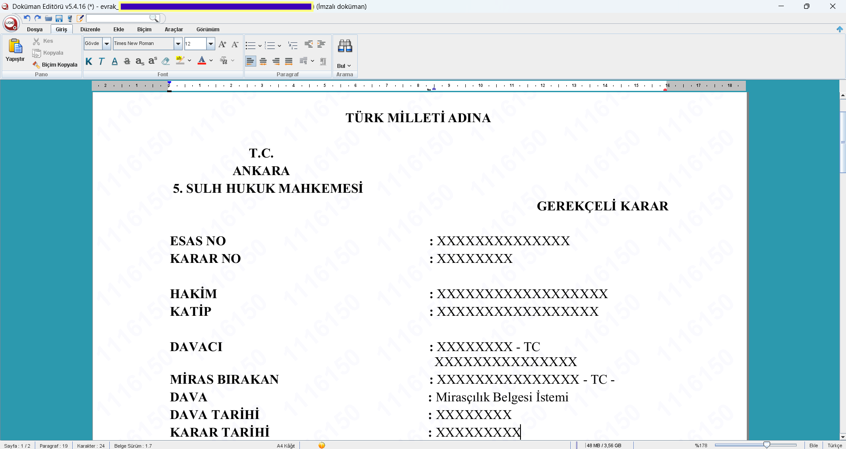This screenshot has width=846, height=449.
Task: Decrease font size with the A- icon
Action: 235,44
